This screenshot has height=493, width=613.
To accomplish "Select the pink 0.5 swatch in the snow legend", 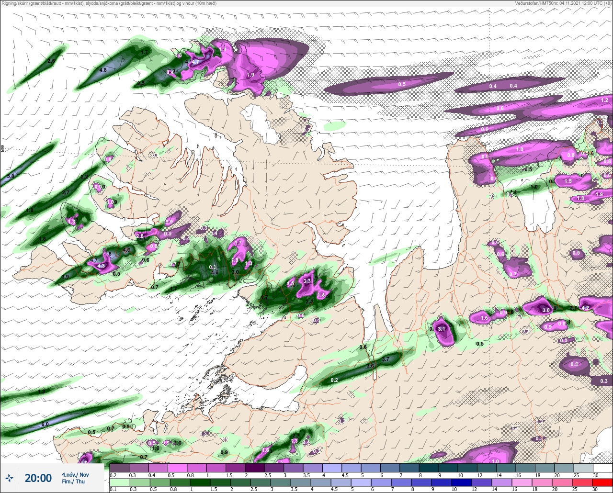I will point(178,468).
